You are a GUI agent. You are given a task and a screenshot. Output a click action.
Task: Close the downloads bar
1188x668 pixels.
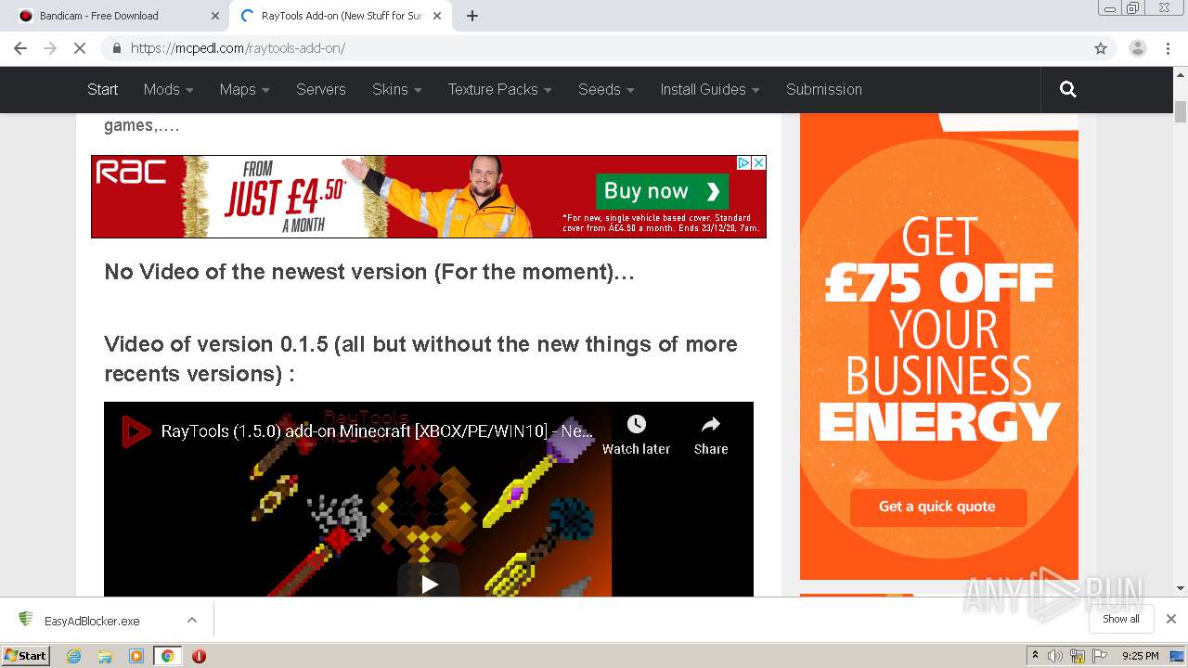(1171, 619)
